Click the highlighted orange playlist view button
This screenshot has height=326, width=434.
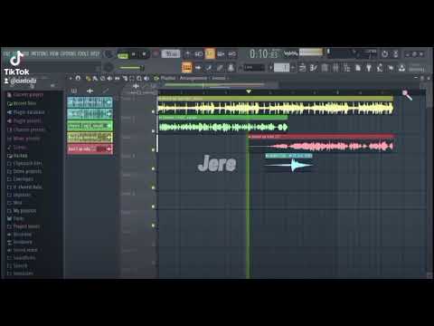point(186,67)
